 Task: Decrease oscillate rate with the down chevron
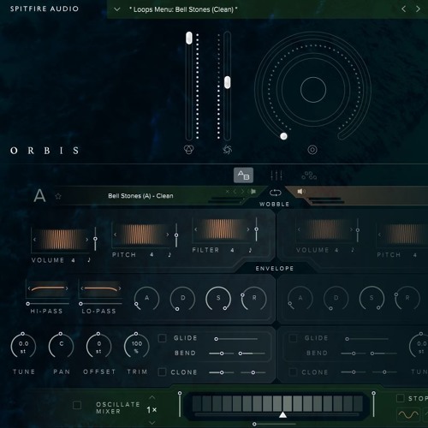[x=152, y=423]
